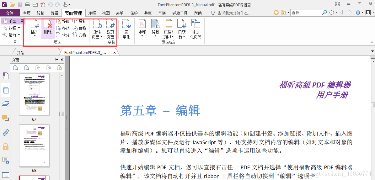Click the new blank document icon

(43, 4)
